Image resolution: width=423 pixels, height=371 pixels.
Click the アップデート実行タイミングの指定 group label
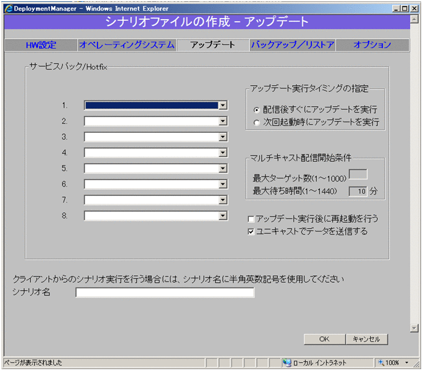tap(309, 88)
